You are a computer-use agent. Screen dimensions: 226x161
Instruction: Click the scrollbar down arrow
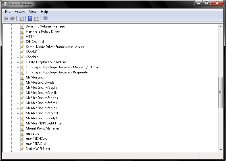pyautogui.click(x=221, y=150)
